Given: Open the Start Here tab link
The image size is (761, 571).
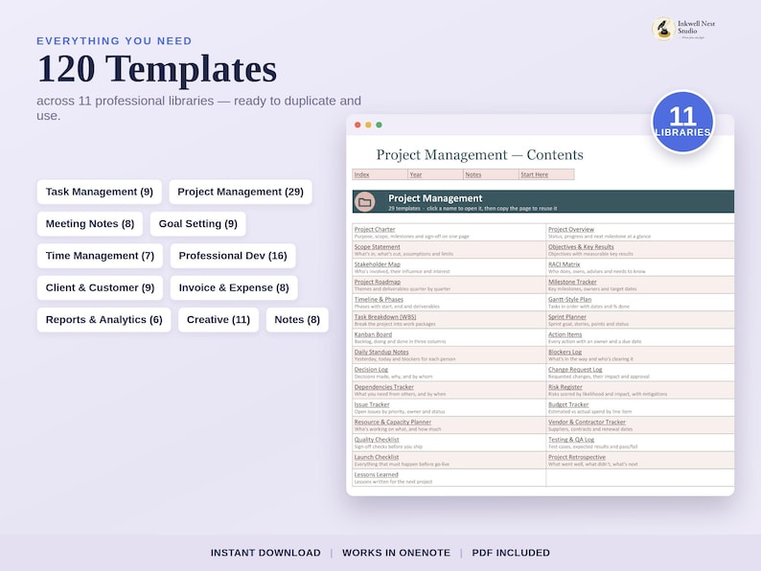Looking at the screenshot, I should click(x=535, y=174).
